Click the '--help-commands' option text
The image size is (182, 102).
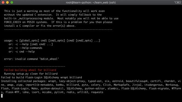coord(31,48)
